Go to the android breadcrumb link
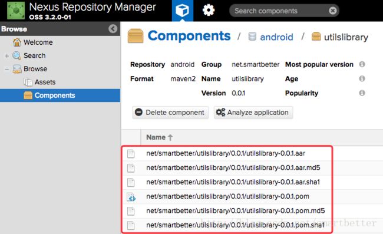The image size is (383, 234). [276, 37]
